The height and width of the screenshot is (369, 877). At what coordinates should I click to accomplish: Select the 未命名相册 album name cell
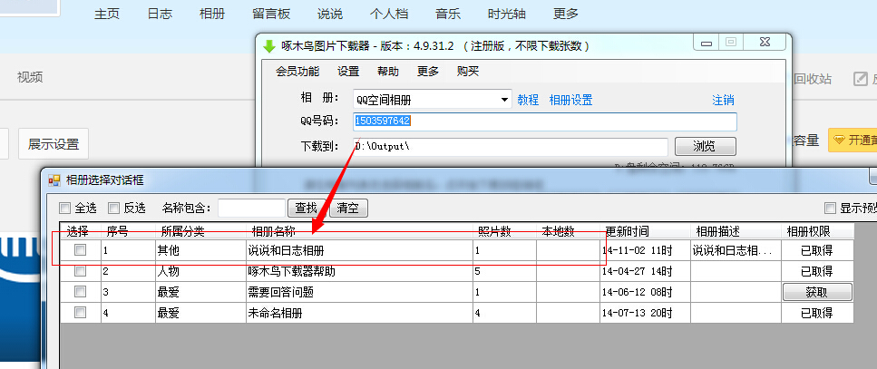click(x=360, y=313)
